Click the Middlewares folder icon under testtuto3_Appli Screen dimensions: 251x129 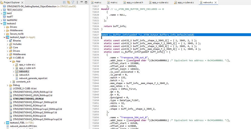(11, 54)
